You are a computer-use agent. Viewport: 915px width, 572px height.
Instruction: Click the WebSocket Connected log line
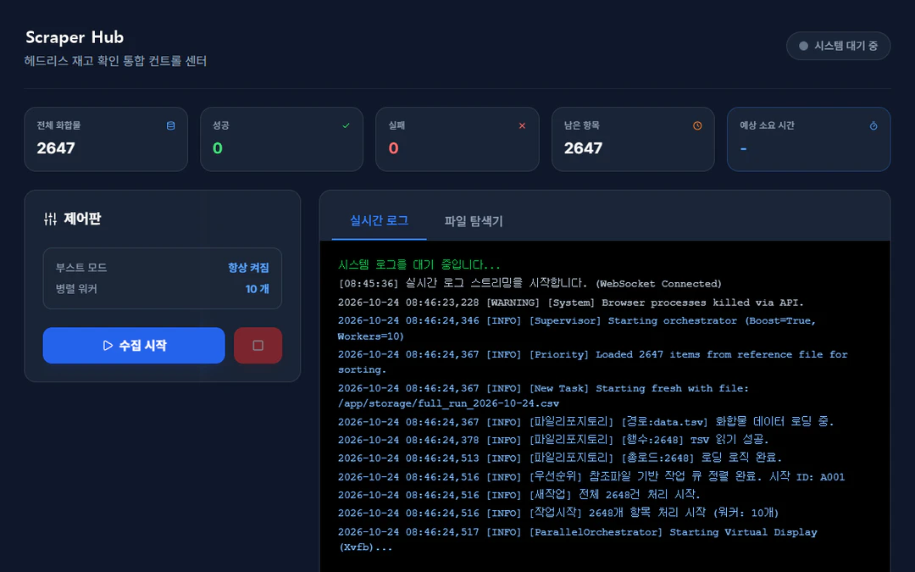point(530,283)
